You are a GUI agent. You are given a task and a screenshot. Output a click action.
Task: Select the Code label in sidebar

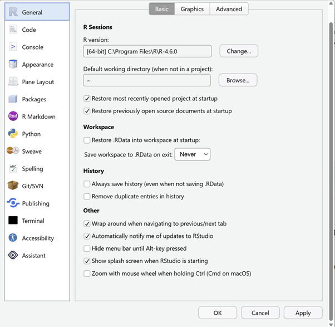click(29, 30)
